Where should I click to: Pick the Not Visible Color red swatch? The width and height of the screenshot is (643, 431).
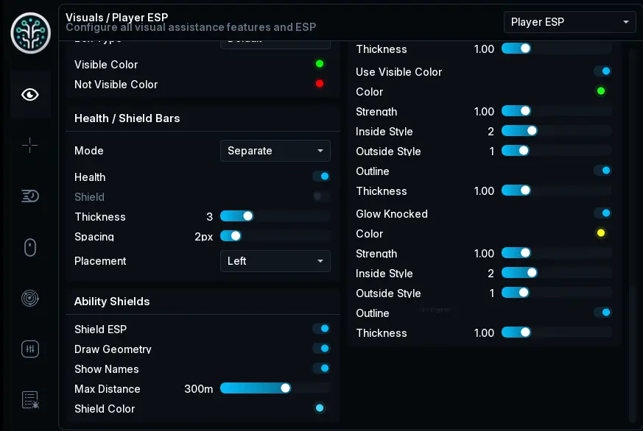point(320,84)
